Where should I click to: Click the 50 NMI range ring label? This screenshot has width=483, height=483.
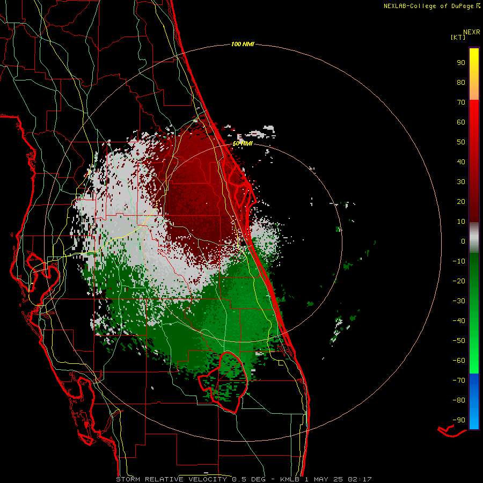coord(243,143)
